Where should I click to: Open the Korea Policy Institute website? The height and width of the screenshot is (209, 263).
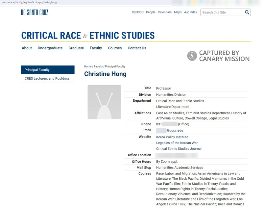coord(172,137)
